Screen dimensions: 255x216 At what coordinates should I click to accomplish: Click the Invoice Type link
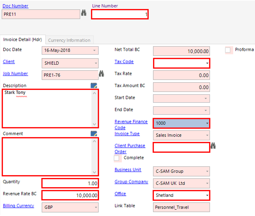tap(127, 134)
